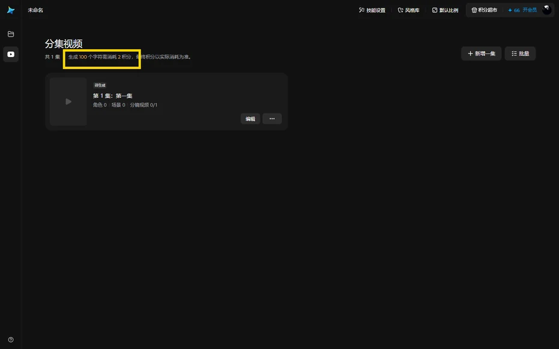Open the user avatar menu
Image resolution: width=559 pixels, height=349 pixels.
[547, 10]
